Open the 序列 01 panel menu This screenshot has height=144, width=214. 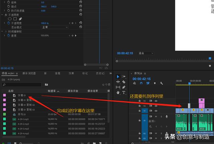pos(145,74)
